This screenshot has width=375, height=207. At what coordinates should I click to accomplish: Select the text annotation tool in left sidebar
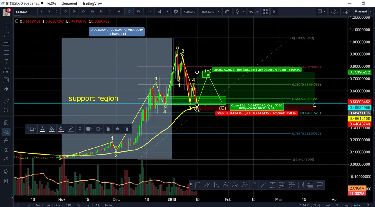point(6,61)
